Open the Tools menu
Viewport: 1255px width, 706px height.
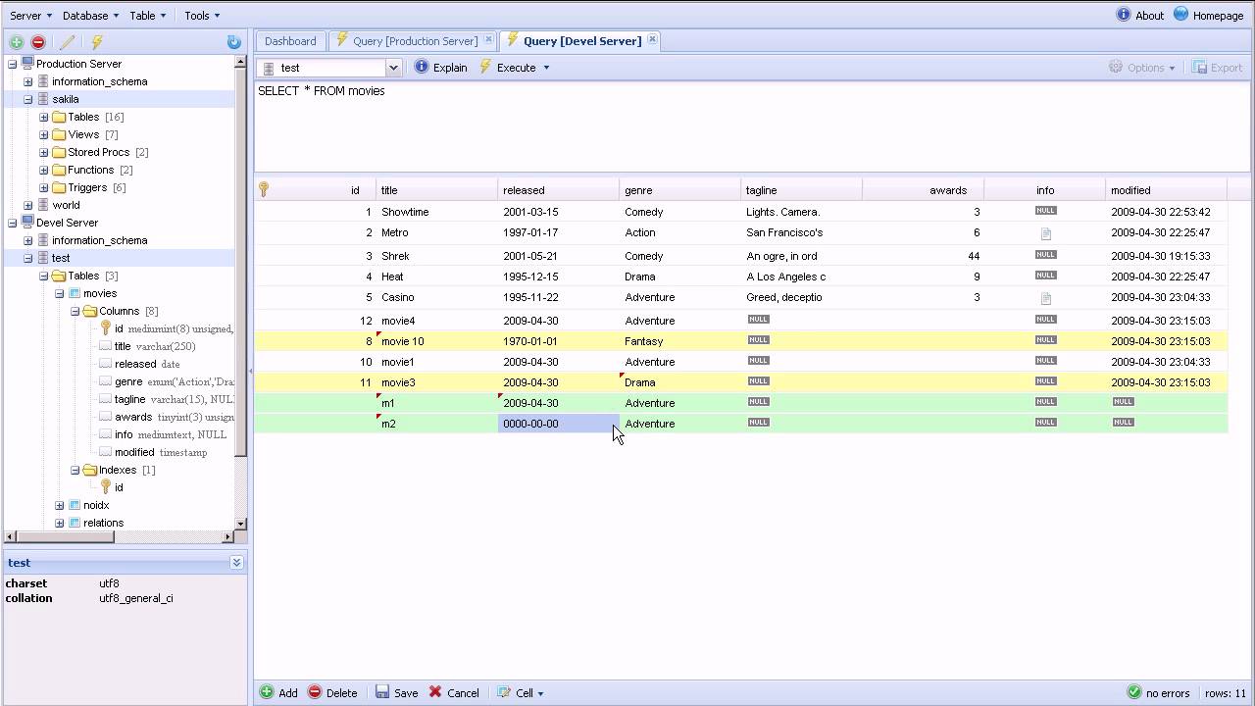click(202, 16)
